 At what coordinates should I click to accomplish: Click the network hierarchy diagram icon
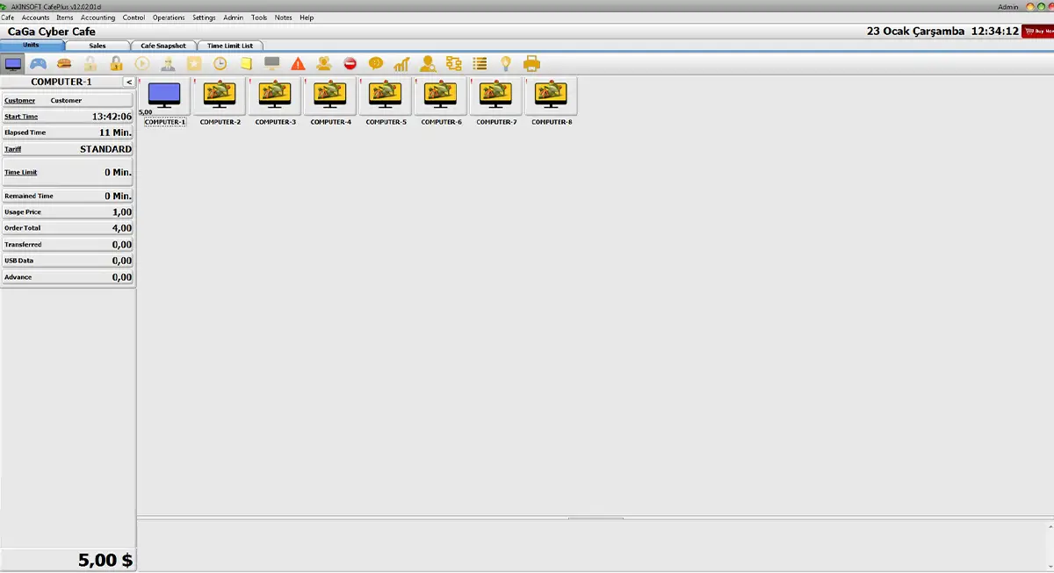453,63
